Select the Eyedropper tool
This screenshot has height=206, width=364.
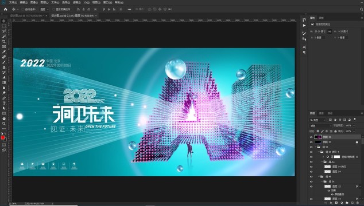click(4, 51)
